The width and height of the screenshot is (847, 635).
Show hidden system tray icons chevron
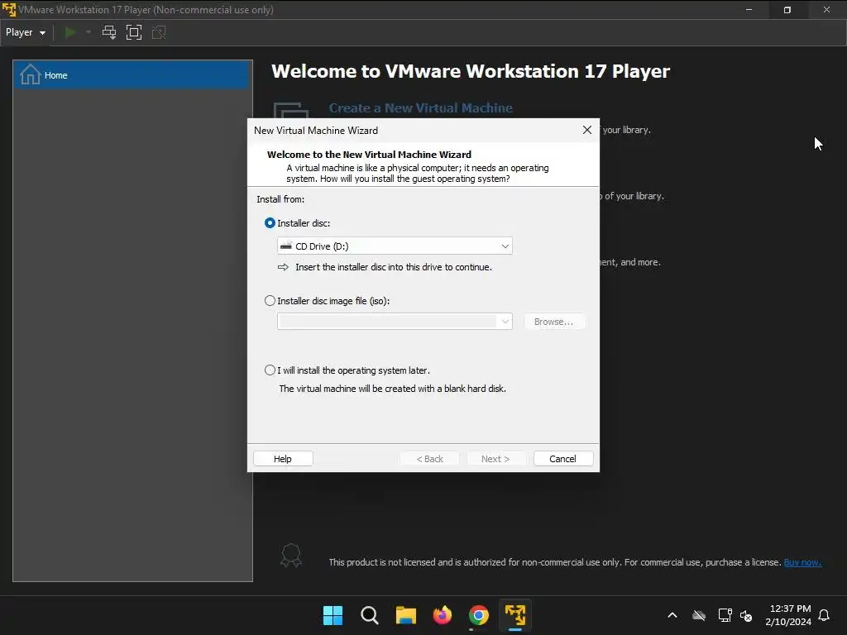(672, 615)
